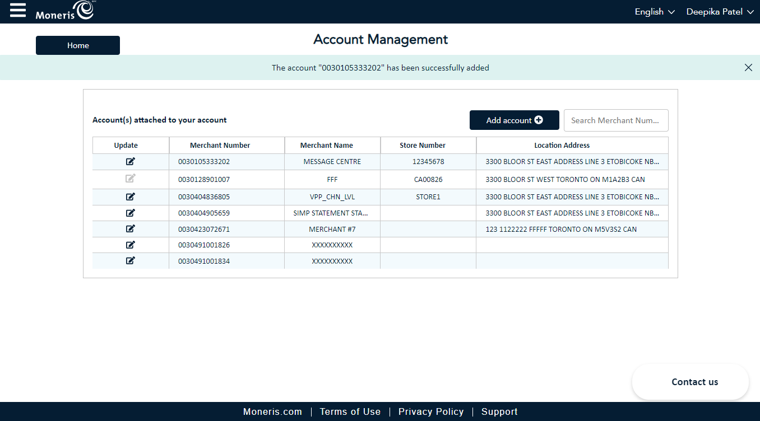
Task: Click merchant name SIMP STATEMENT STA...
Action: tap(331, 213)
